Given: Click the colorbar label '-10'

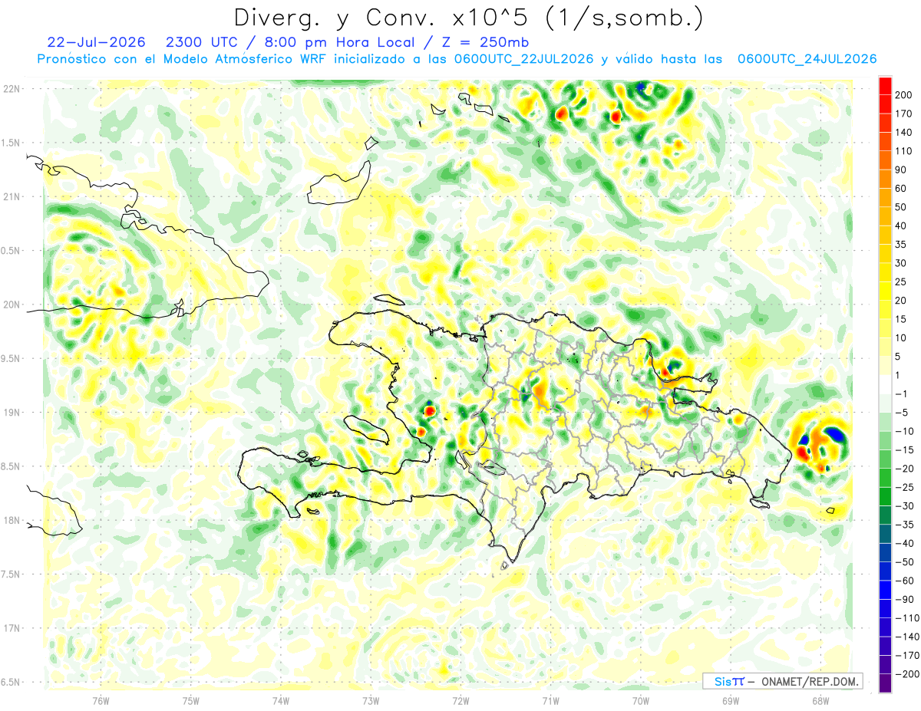Looking at the screenshot, I should point(906,431).
